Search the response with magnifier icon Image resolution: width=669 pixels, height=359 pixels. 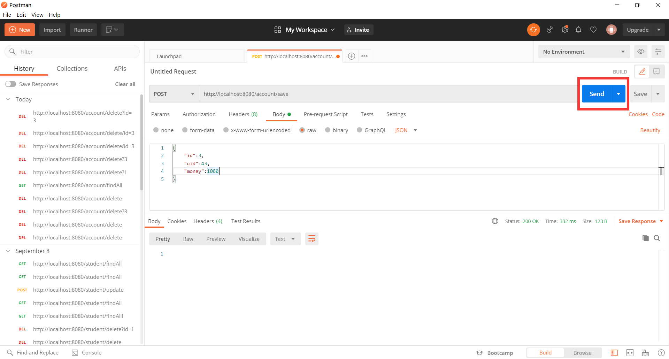(657, 238)
